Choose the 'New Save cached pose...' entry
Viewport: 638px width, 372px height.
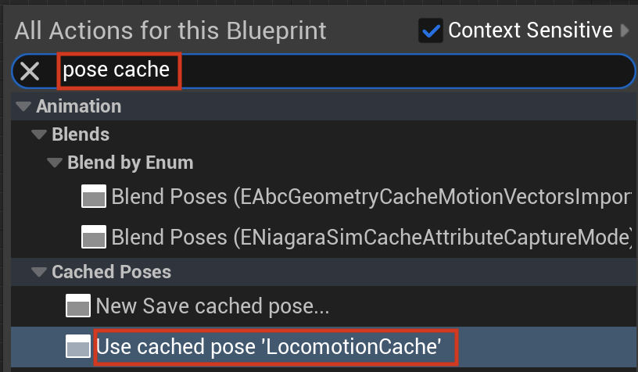coord(324,306)
